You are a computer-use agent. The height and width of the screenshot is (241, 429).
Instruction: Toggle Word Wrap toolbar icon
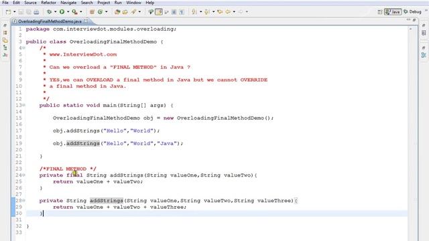(x=166, y=12)
